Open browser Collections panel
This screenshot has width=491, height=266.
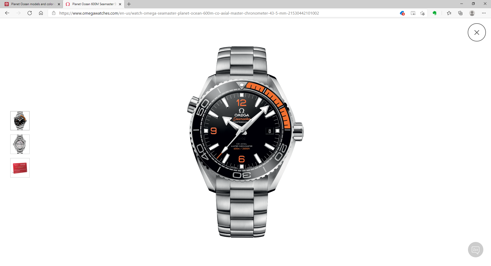pos(460,13)
